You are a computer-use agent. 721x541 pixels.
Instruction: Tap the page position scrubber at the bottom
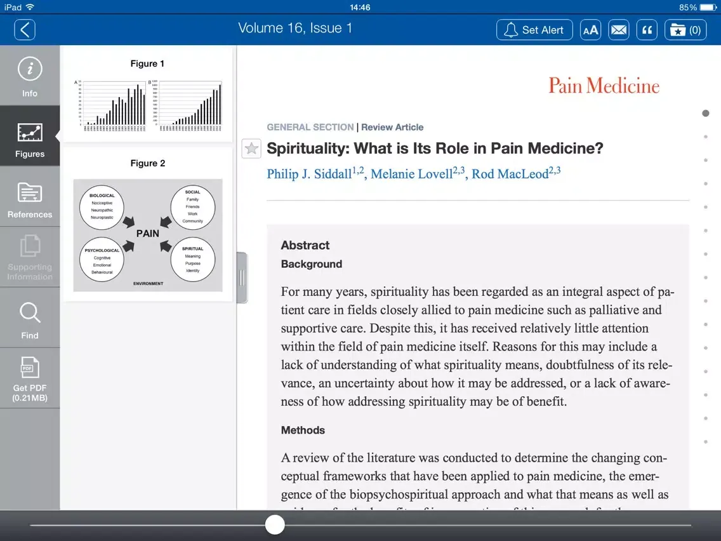(275, 524)
